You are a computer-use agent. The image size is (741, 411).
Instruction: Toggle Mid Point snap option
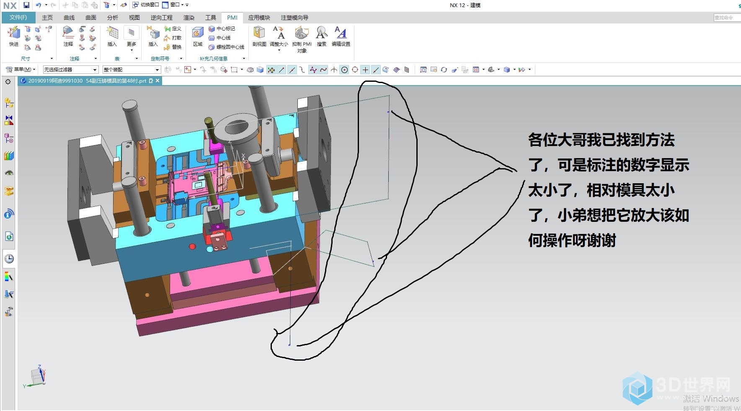tap(292, 70)
